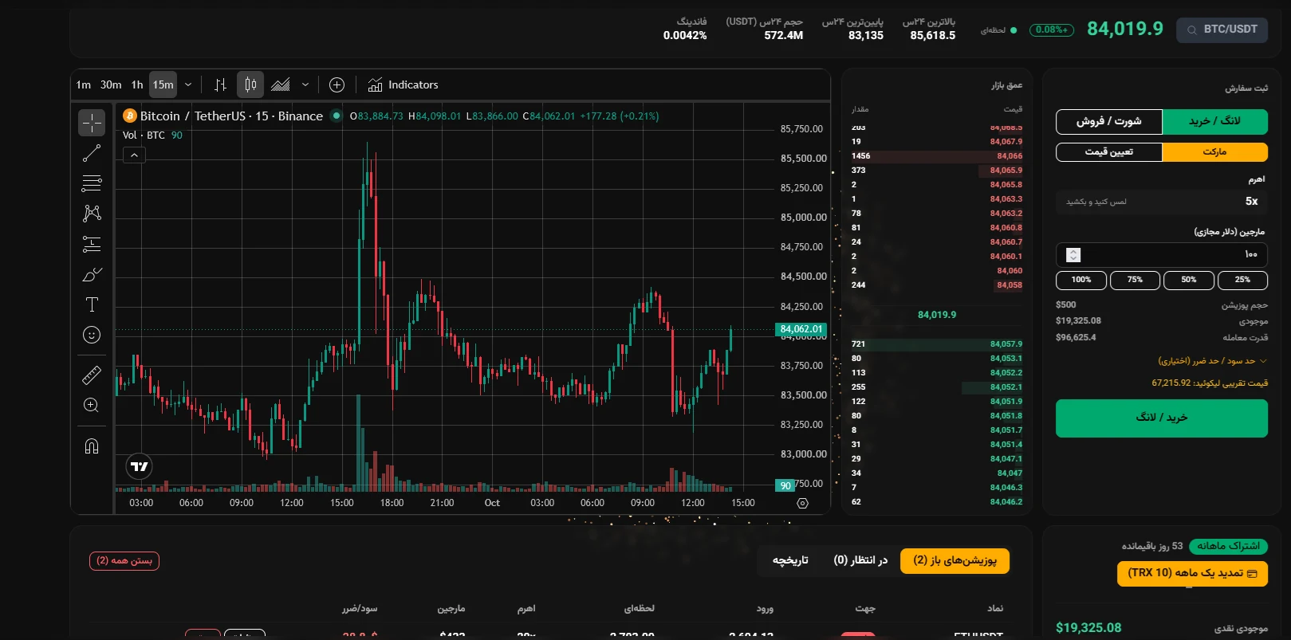Switch chart interval to 1m
Viewport: 1291px width, 640px height.
click(84, 84)
